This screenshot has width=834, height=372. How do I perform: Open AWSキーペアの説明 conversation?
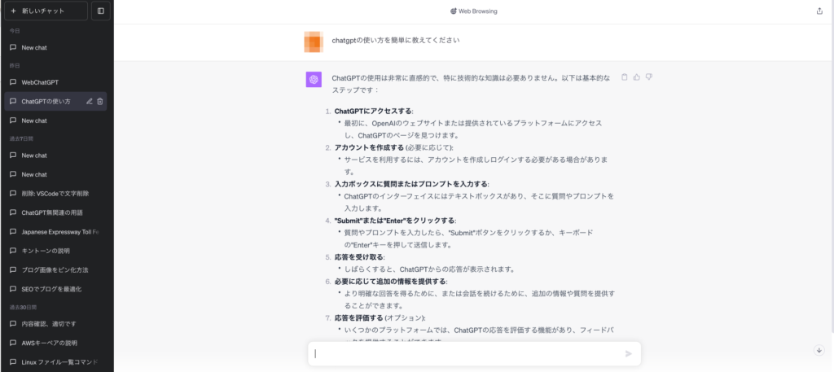55,343
